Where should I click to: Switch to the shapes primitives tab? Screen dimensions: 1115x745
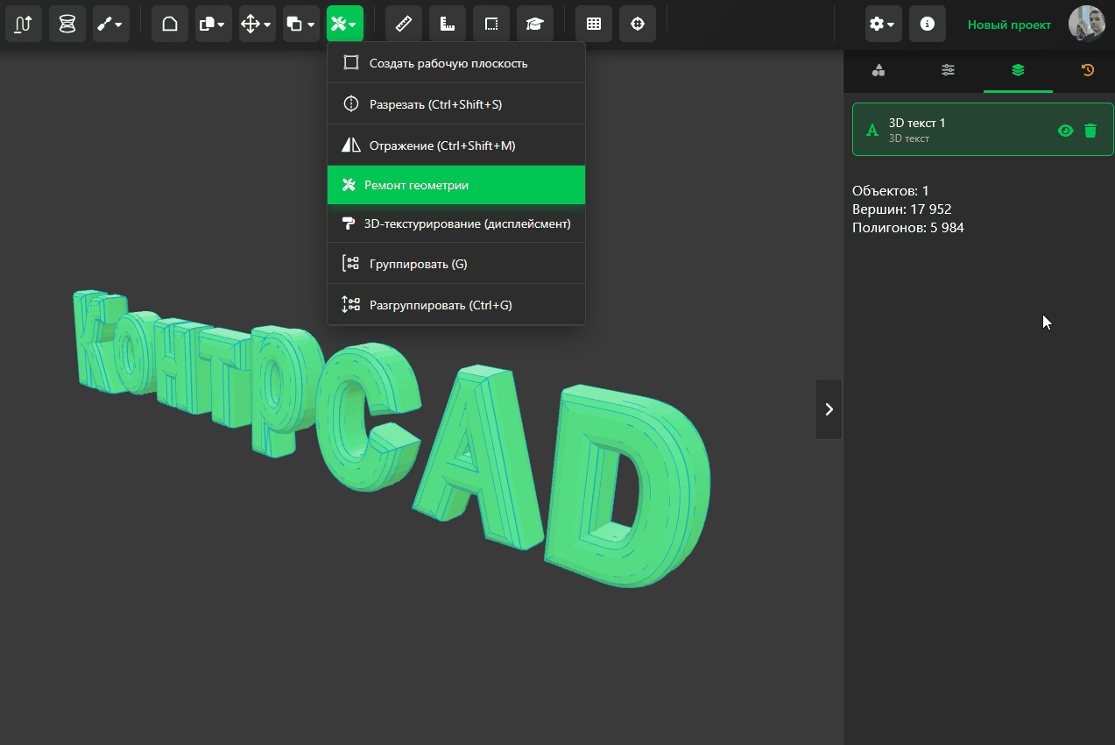pyautogui.click(x=879, y=71)
